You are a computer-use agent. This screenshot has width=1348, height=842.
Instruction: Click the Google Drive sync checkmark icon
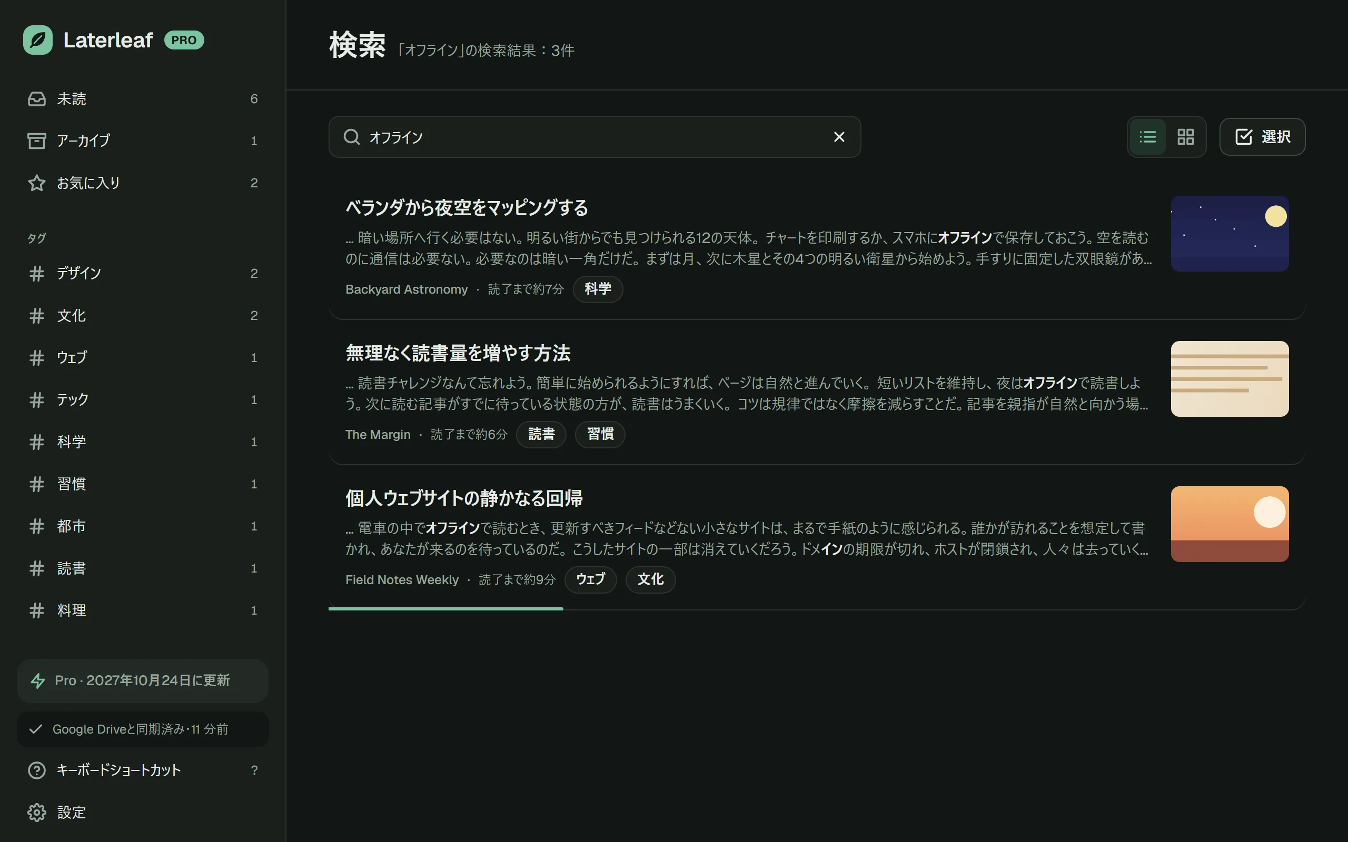(x=36, y=729)
